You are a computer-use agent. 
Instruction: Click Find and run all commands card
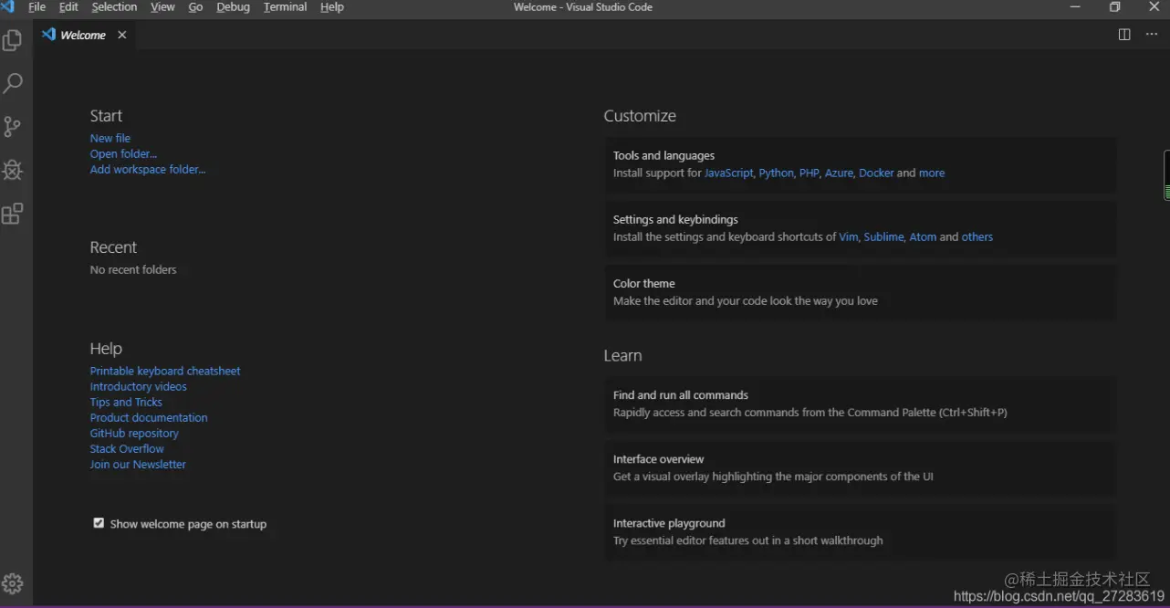pyautogui.click(x=860, y=404)
